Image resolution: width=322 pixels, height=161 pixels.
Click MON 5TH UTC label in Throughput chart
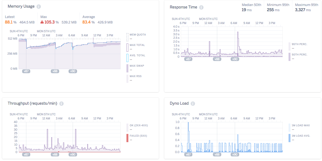(x=46, y=114)
